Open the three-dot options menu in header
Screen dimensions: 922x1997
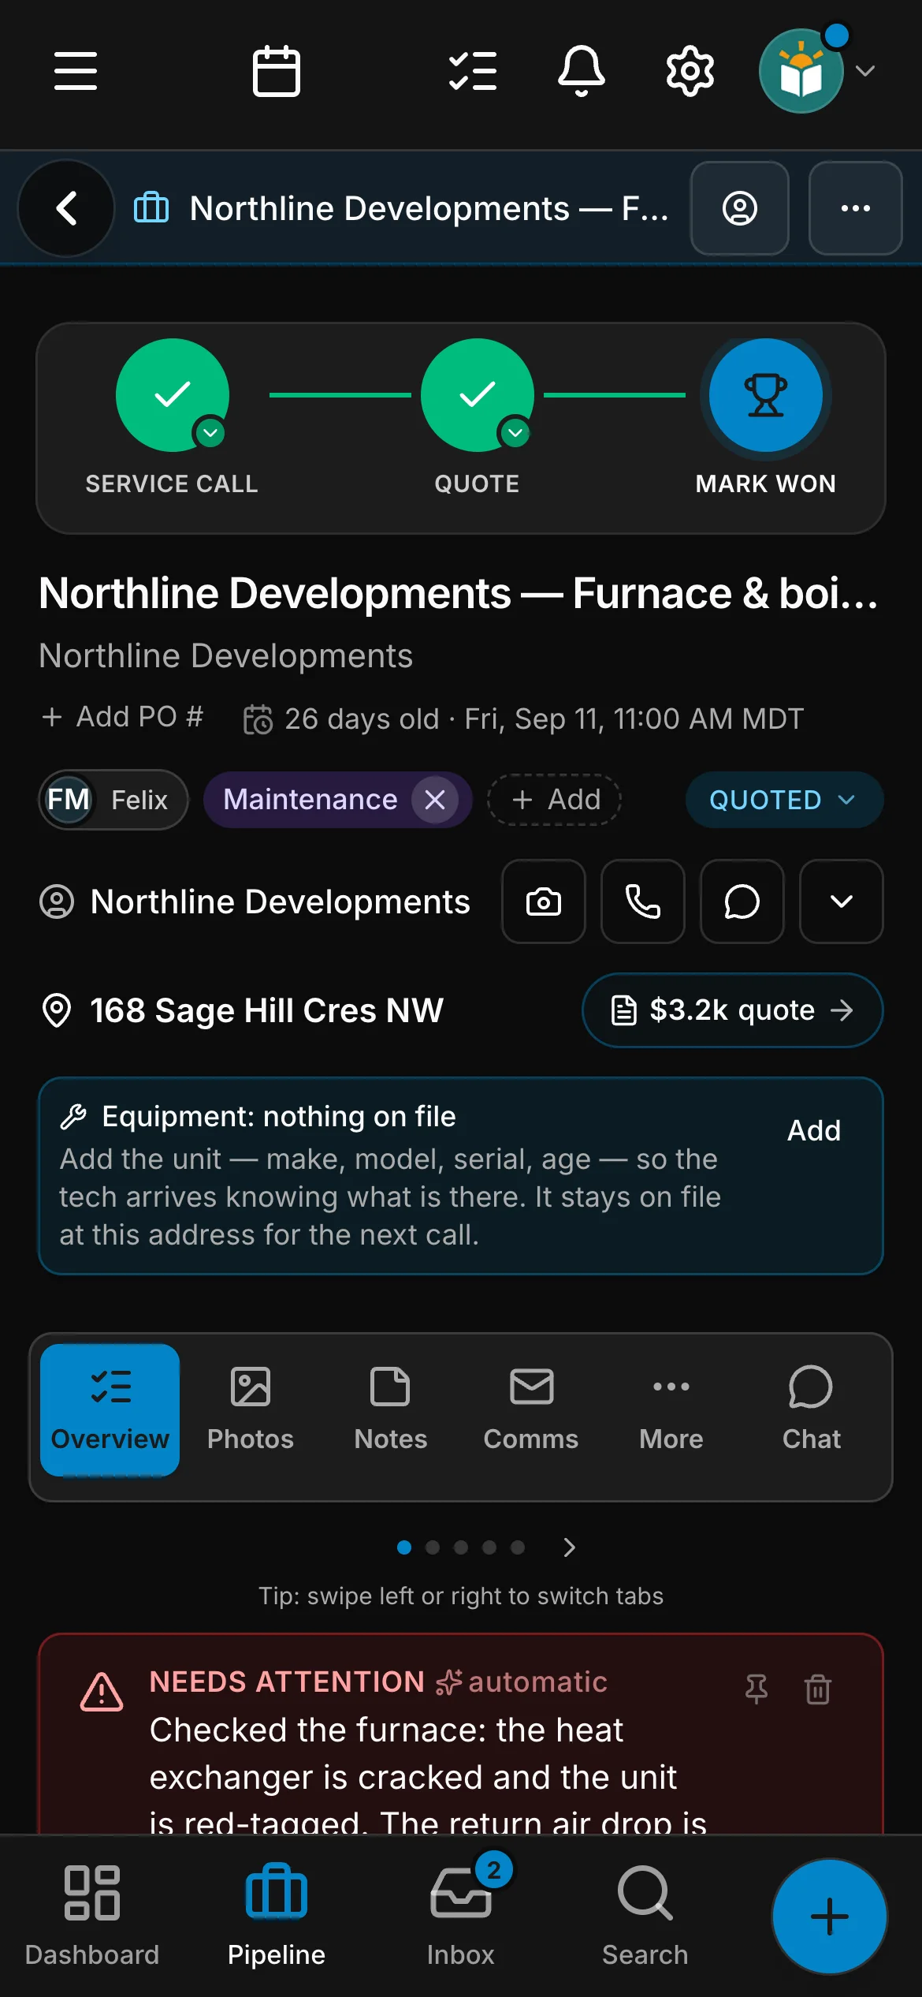coord(856,208)
